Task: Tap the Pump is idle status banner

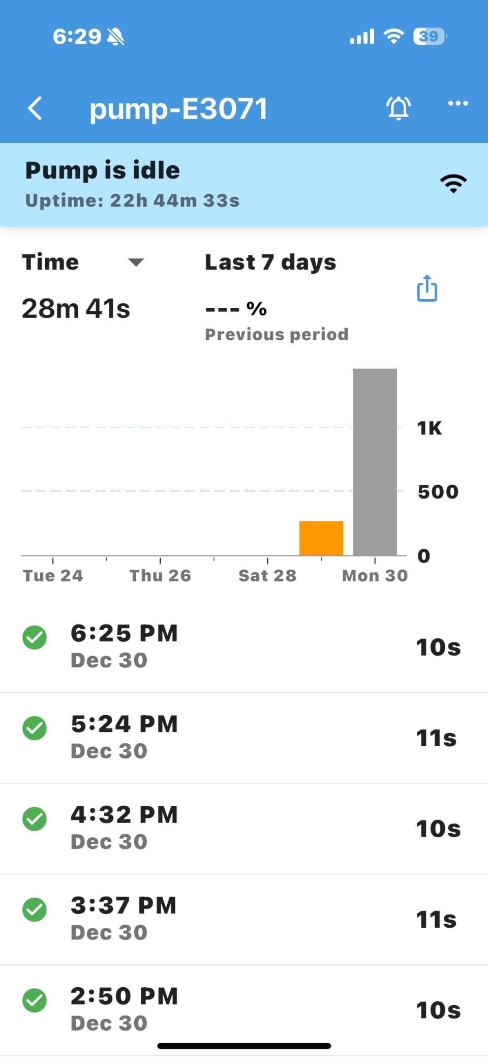Action: pyautogui.click(x=203, y=184)
